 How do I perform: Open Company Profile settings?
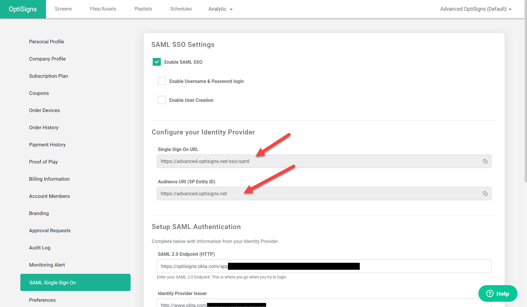tap(47, 59)
